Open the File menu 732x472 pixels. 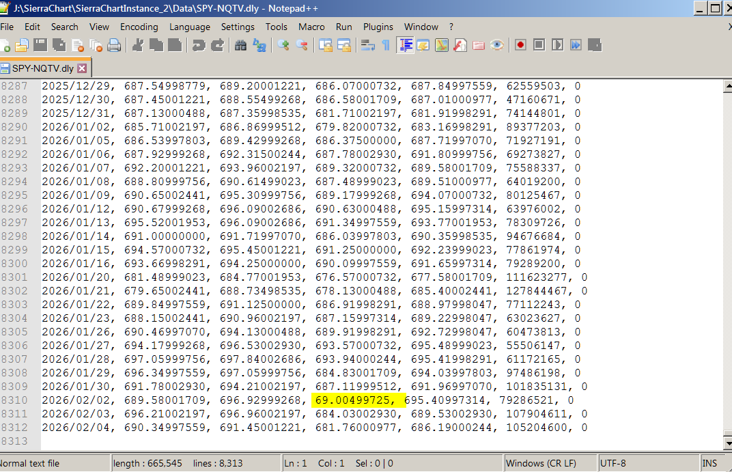[x=7, y=27]
